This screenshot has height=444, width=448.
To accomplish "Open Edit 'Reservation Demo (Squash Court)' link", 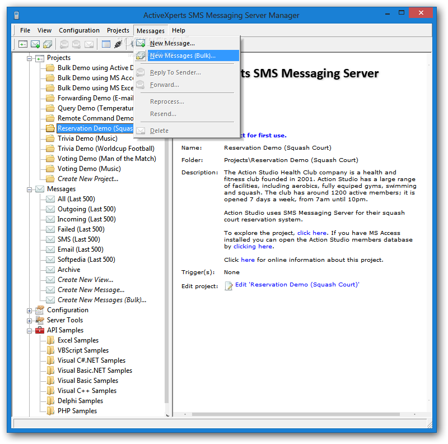I will (297, 285).
